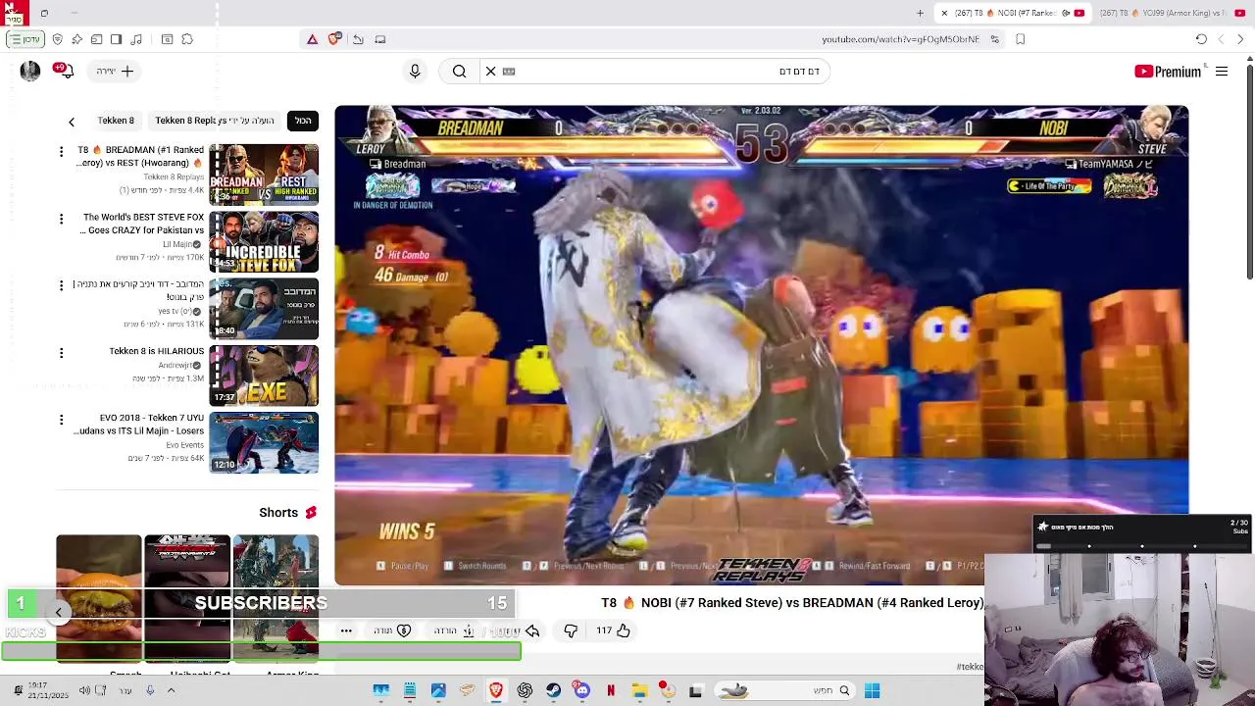
Task: Open the Brave main menu (hamburger)
Action: click(25, 39)
